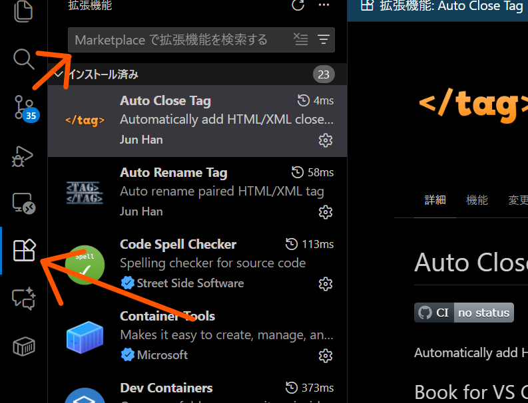Click the Auto Rename Tag logo thumbnail
Viewport: 528px width, 403px height.
85,193
